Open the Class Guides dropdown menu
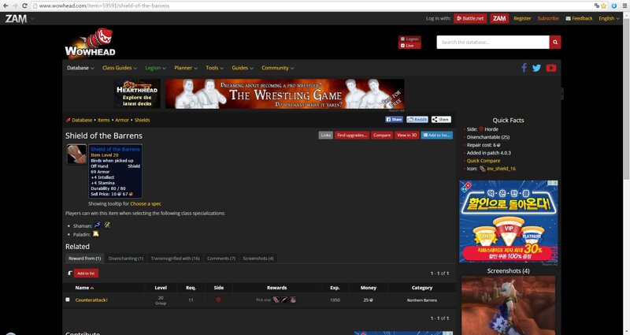 120,68
